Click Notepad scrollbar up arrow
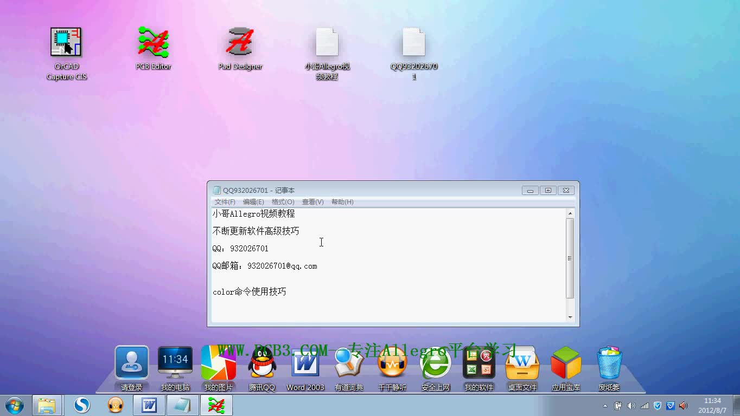This screenshot has width=740, height=416. pyautogui.click(x=570, y=213)
